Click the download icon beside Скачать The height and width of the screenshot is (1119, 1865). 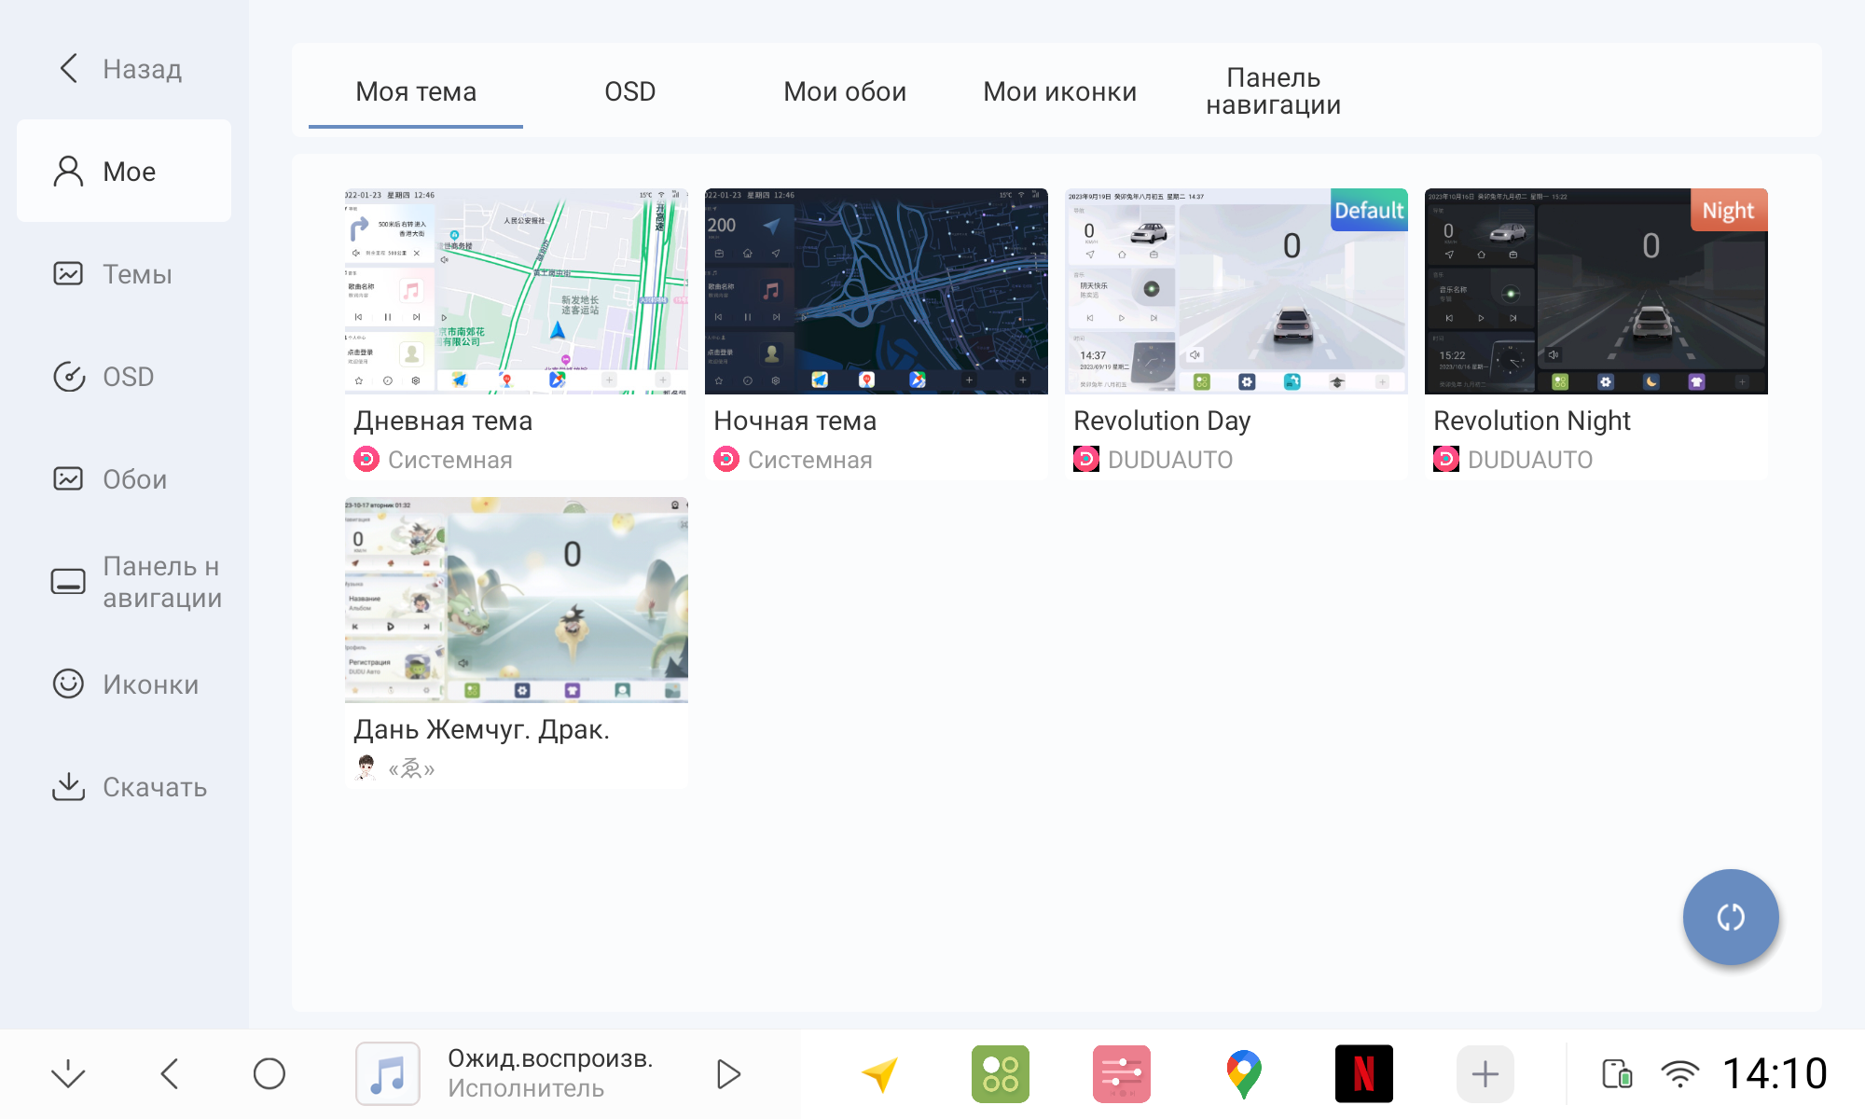tap(68, 786)
